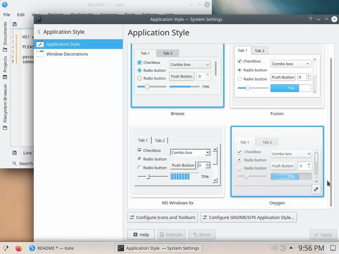Viewport: 339px width, 254px height.
Task: Expand the hidden system tray icons arrow
Action: (291, 248)
